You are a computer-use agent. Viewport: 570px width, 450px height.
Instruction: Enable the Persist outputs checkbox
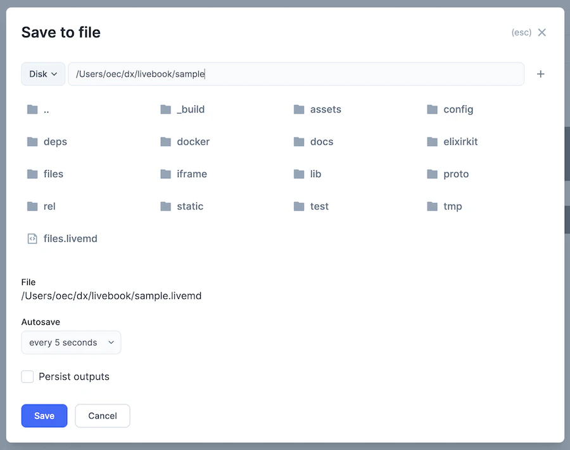click(x=27, y=377)
